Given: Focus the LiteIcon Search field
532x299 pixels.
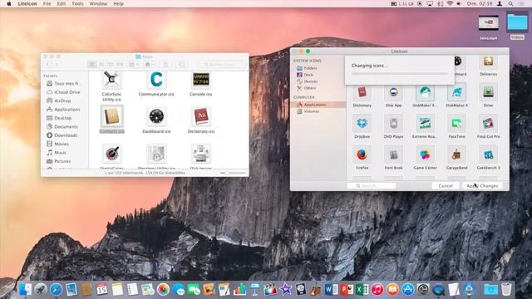Looking at the screenshot, I should (x=372, y=186).
